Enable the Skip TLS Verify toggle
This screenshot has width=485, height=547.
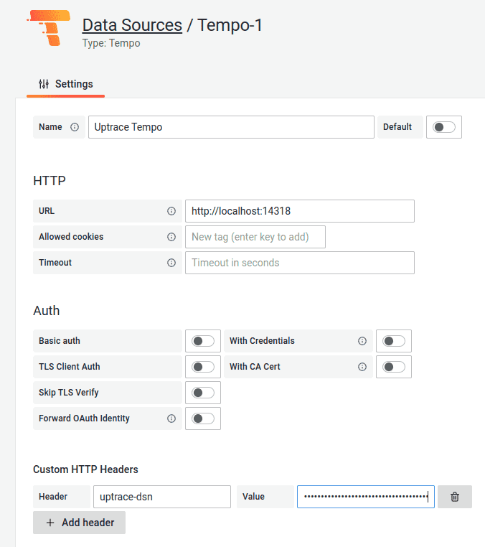point(203,393)
